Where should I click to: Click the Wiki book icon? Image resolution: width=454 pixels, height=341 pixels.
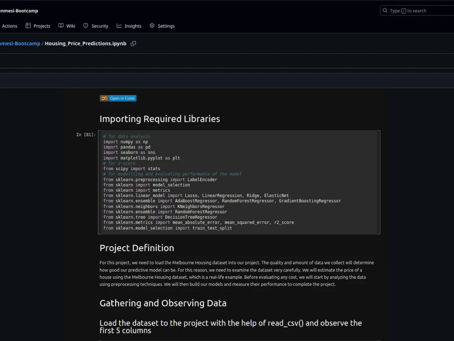pos(61,26)
